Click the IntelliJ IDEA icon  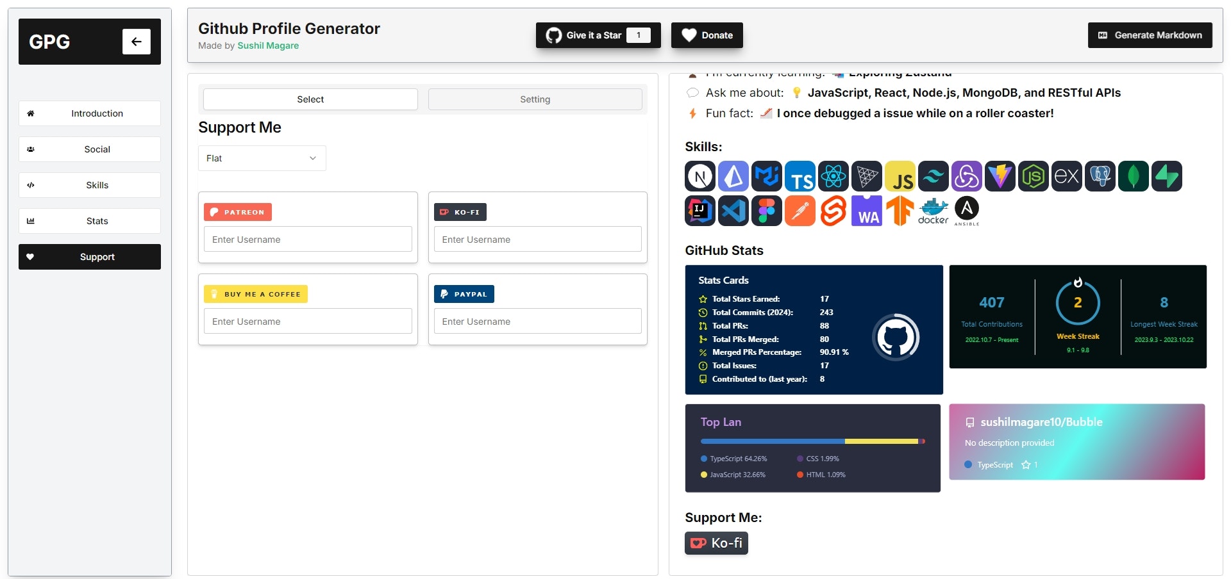[700, 211]
